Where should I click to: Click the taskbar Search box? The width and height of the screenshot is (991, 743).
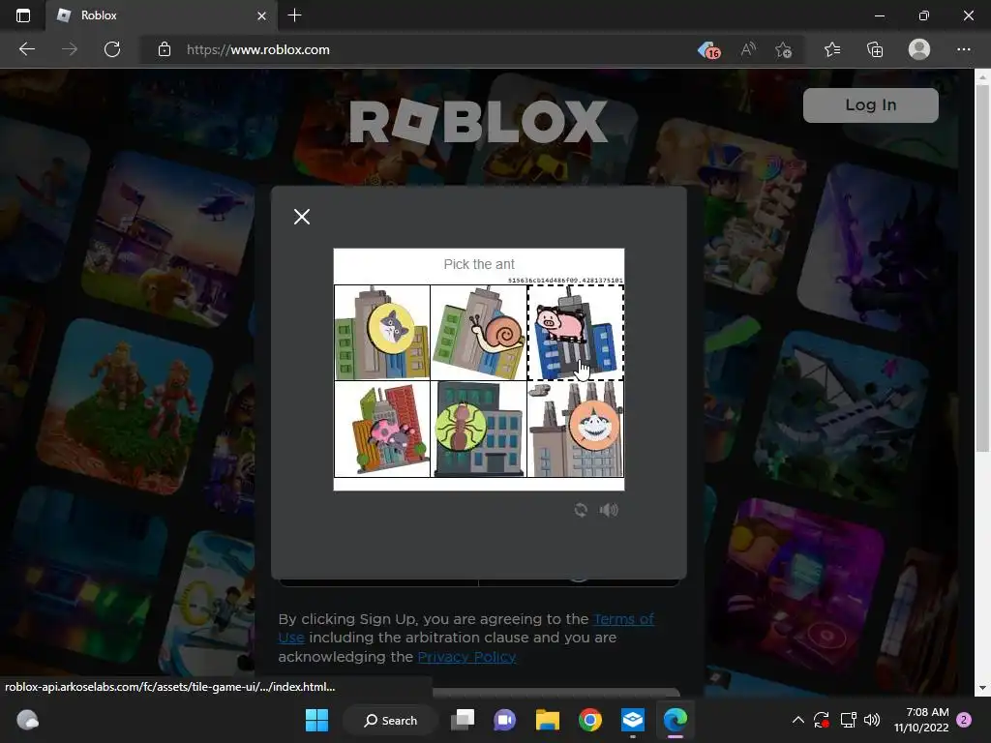391,720
